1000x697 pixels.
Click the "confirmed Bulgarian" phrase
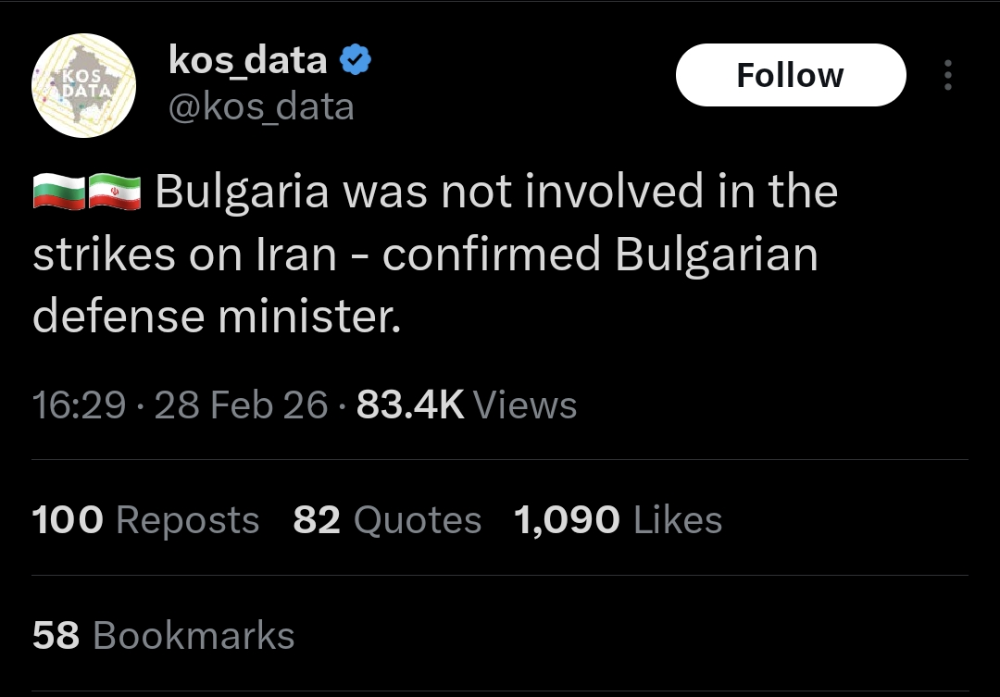pyautogui.click(x=600, y=255)
